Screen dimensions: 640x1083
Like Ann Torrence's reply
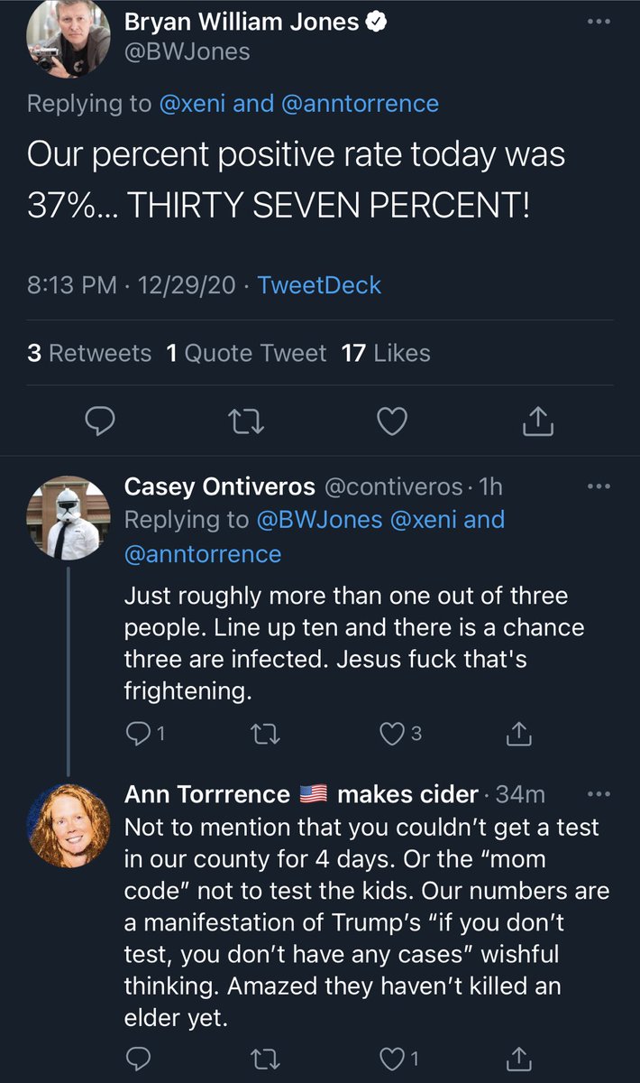pyautogui.click(x=392, y=1057)
